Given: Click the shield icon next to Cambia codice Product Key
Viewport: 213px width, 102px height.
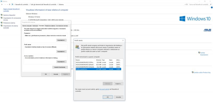Looking at the screenshot, I should coord(192,72).
